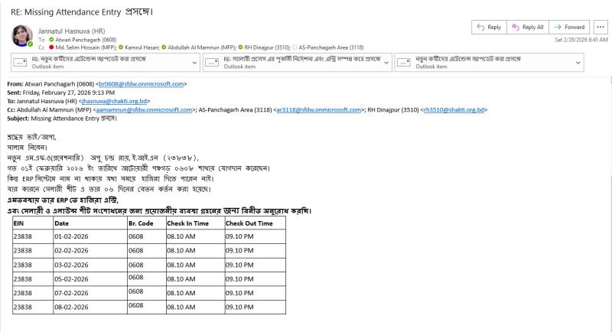Expand the third attachment's dropdown arrow
This screenshot has height=332, width=612.
point(599,60)
